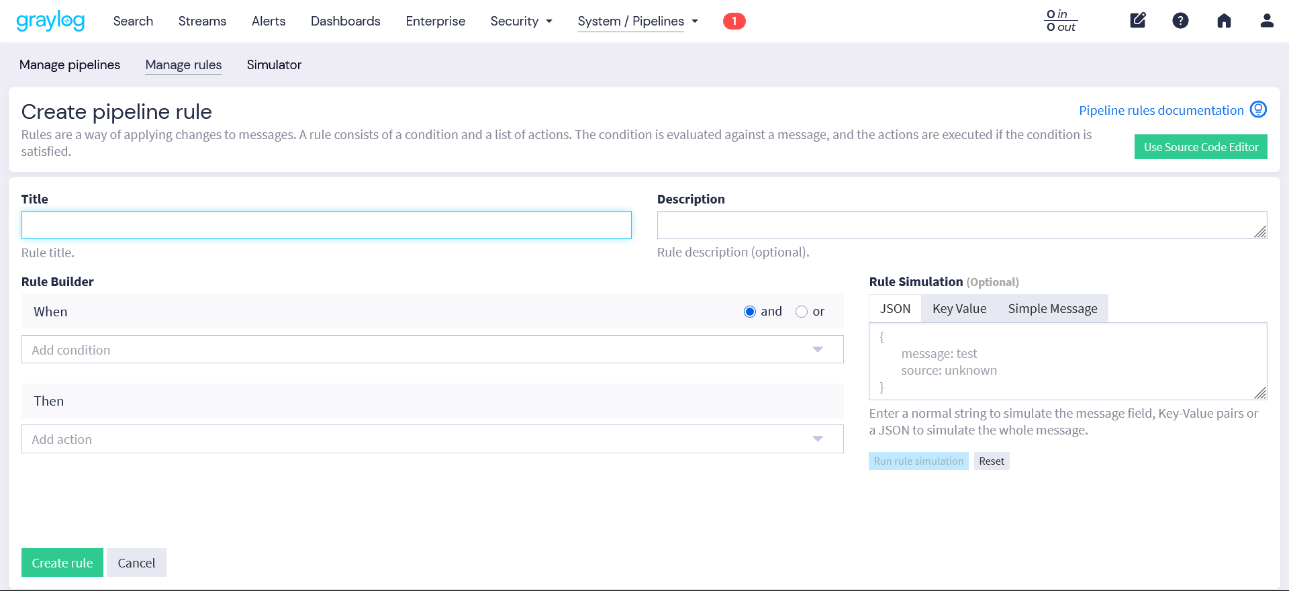
Task: Click the Create rule button
Action: coord(62,563)
